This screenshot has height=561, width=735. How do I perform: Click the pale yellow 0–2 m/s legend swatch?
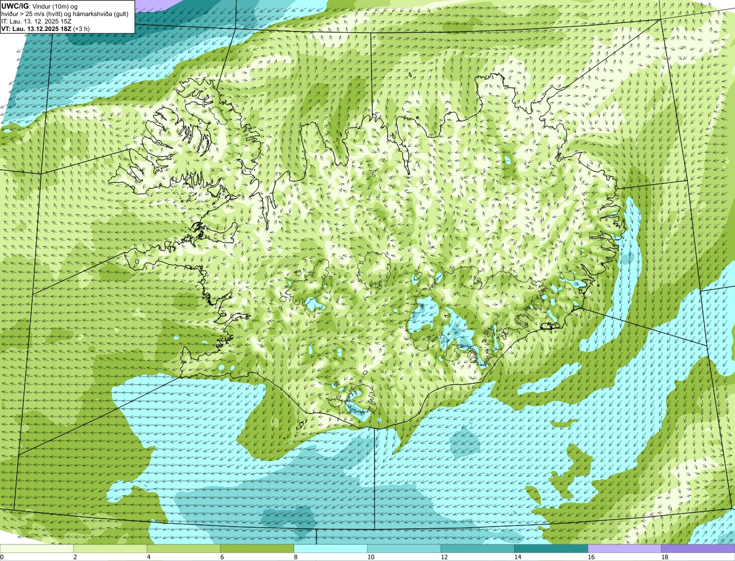coord(37,549)
